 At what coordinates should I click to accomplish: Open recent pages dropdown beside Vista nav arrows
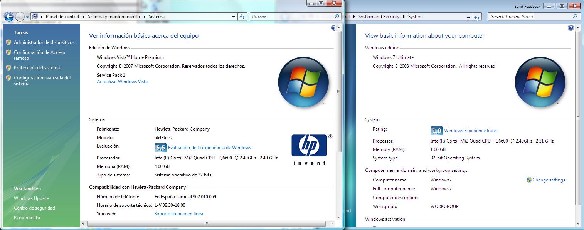click(x=27, y=17)
